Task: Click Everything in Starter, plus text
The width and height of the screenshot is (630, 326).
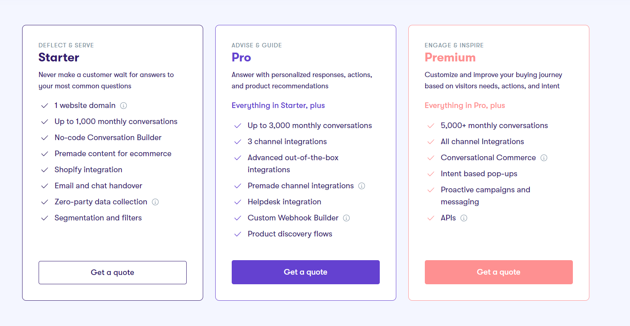Action: click(278, 106)
